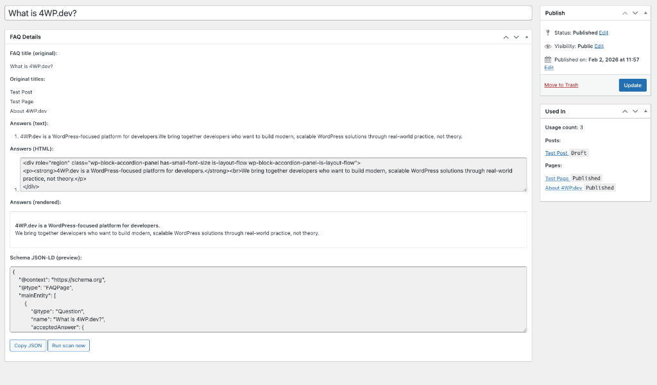Open the Test Page link under Pages
This screenshot has height=385, width=657.
[557, 178]
